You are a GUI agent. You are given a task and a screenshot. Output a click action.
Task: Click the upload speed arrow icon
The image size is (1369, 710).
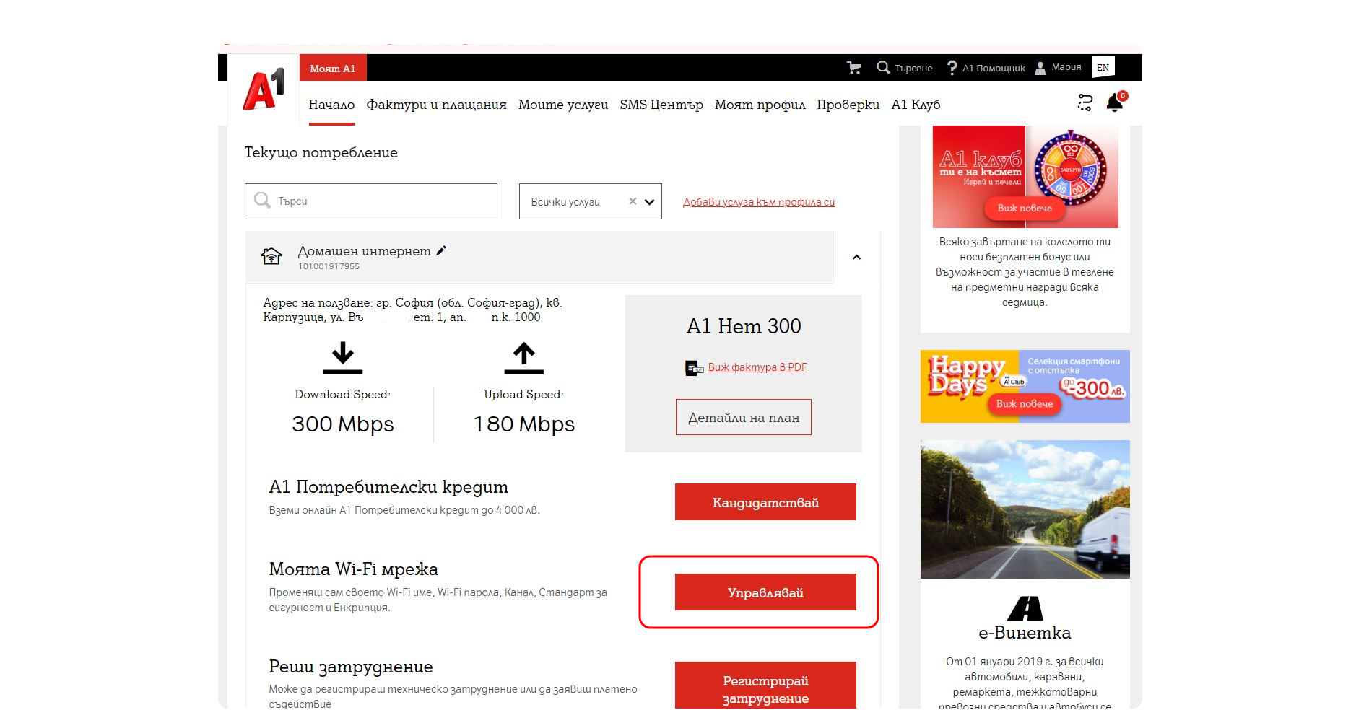click(523, 359)
